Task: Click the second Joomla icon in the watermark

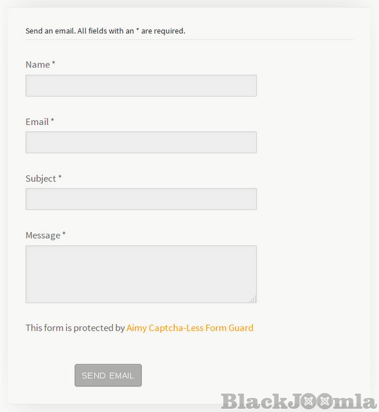Action: click(x=325, y=402)
